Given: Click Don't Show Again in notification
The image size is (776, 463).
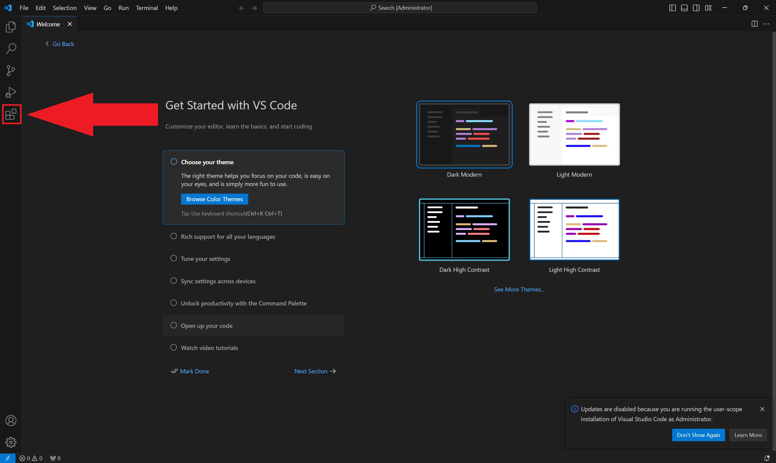Looking at the screenshot, I should click(698, 435).
